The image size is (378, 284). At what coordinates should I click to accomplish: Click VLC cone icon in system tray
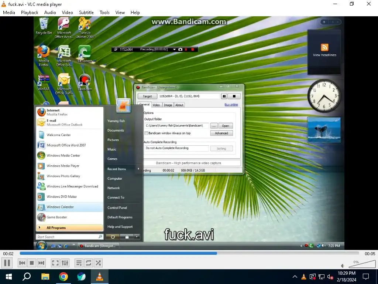coord(304,277)
